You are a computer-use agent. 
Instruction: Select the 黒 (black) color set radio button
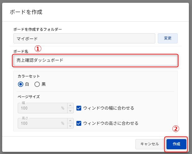[x=37, y=84]
